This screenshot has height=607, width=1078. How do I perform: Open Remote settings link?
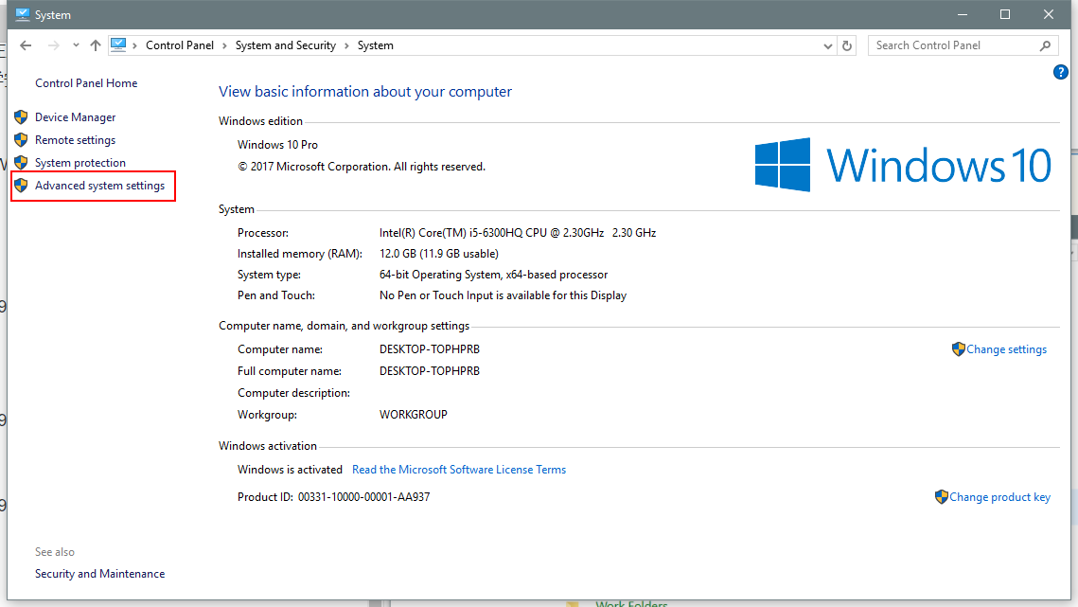[x=75, y=140]
